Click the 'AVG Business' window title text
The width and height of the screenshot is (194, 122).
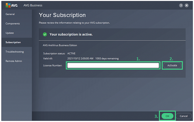[33, 5]
